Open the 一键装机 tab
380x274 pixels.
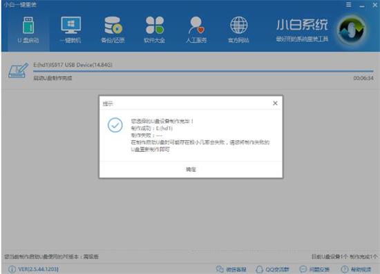[x=70, y=30]
